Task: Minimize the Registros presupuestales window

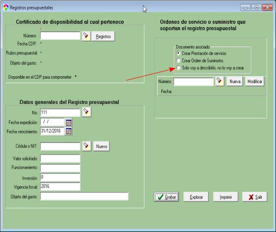Action: point(245,7)
